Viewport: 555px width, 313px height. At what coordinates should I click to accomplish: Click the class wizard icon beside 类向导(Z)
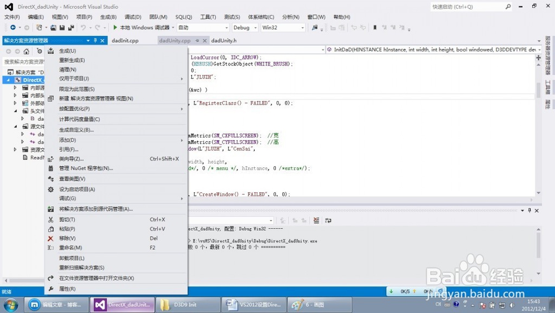[x=51, y=159]
